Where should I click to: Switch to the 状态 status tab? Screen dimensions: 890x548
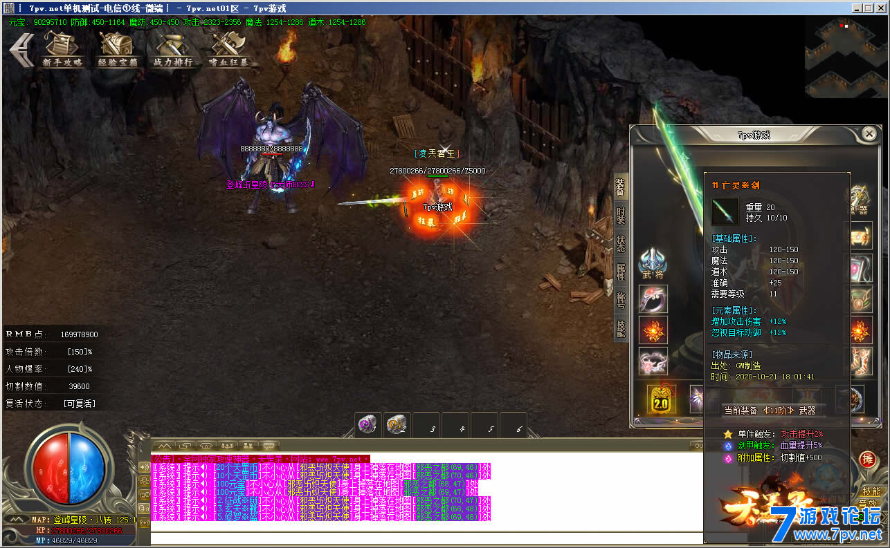pyautogui.click(x=621, y=243)
